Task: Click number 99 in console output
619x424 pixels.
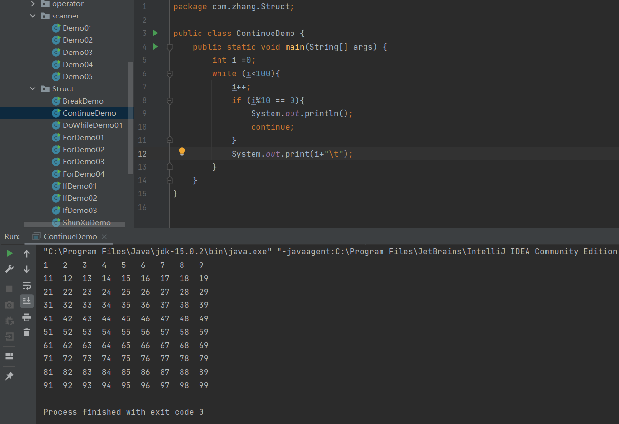Action: coord(203,386)
